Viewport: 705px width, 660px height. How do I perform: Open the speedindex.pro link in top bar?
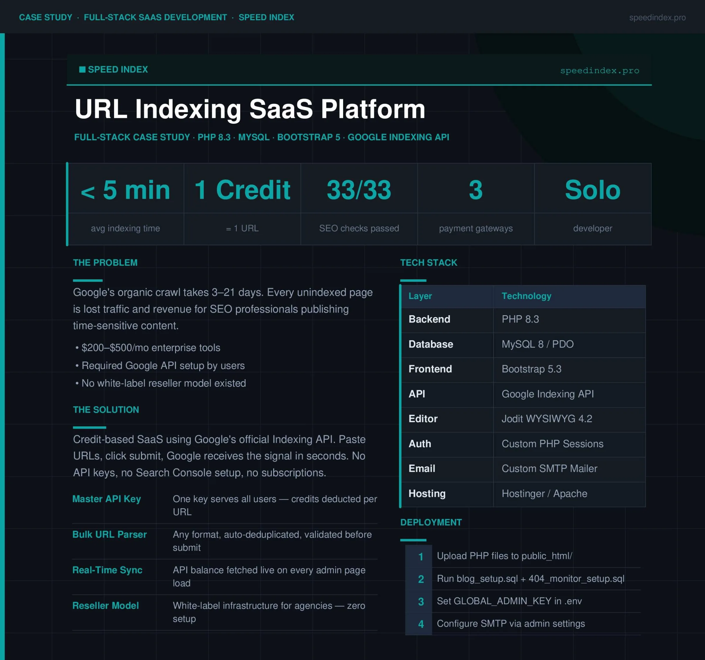tap(657, 17)
